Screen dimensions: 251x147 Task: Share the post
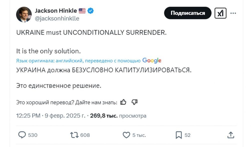click(231, 135)
